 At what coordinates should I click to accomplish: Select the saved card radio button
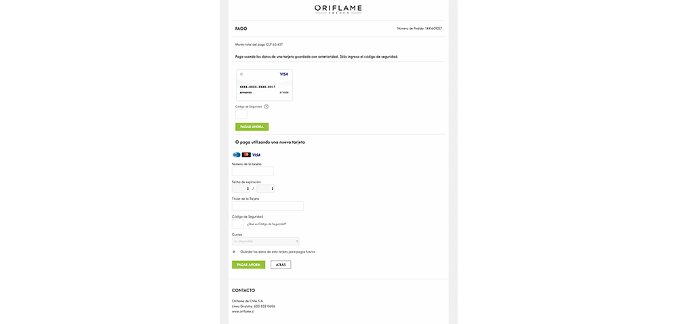[241, 74]
